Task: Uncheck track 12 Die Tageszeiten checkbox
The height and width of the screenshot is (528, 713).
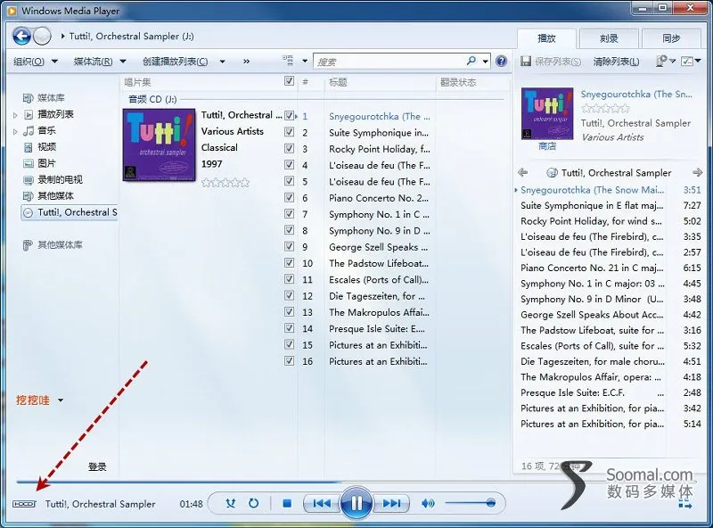Action: click(289, 295)
